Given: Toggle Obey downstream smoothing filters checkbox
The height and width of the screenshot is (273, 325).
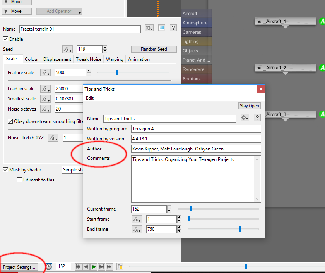Looking at the screenshot, I should point(10,121).
